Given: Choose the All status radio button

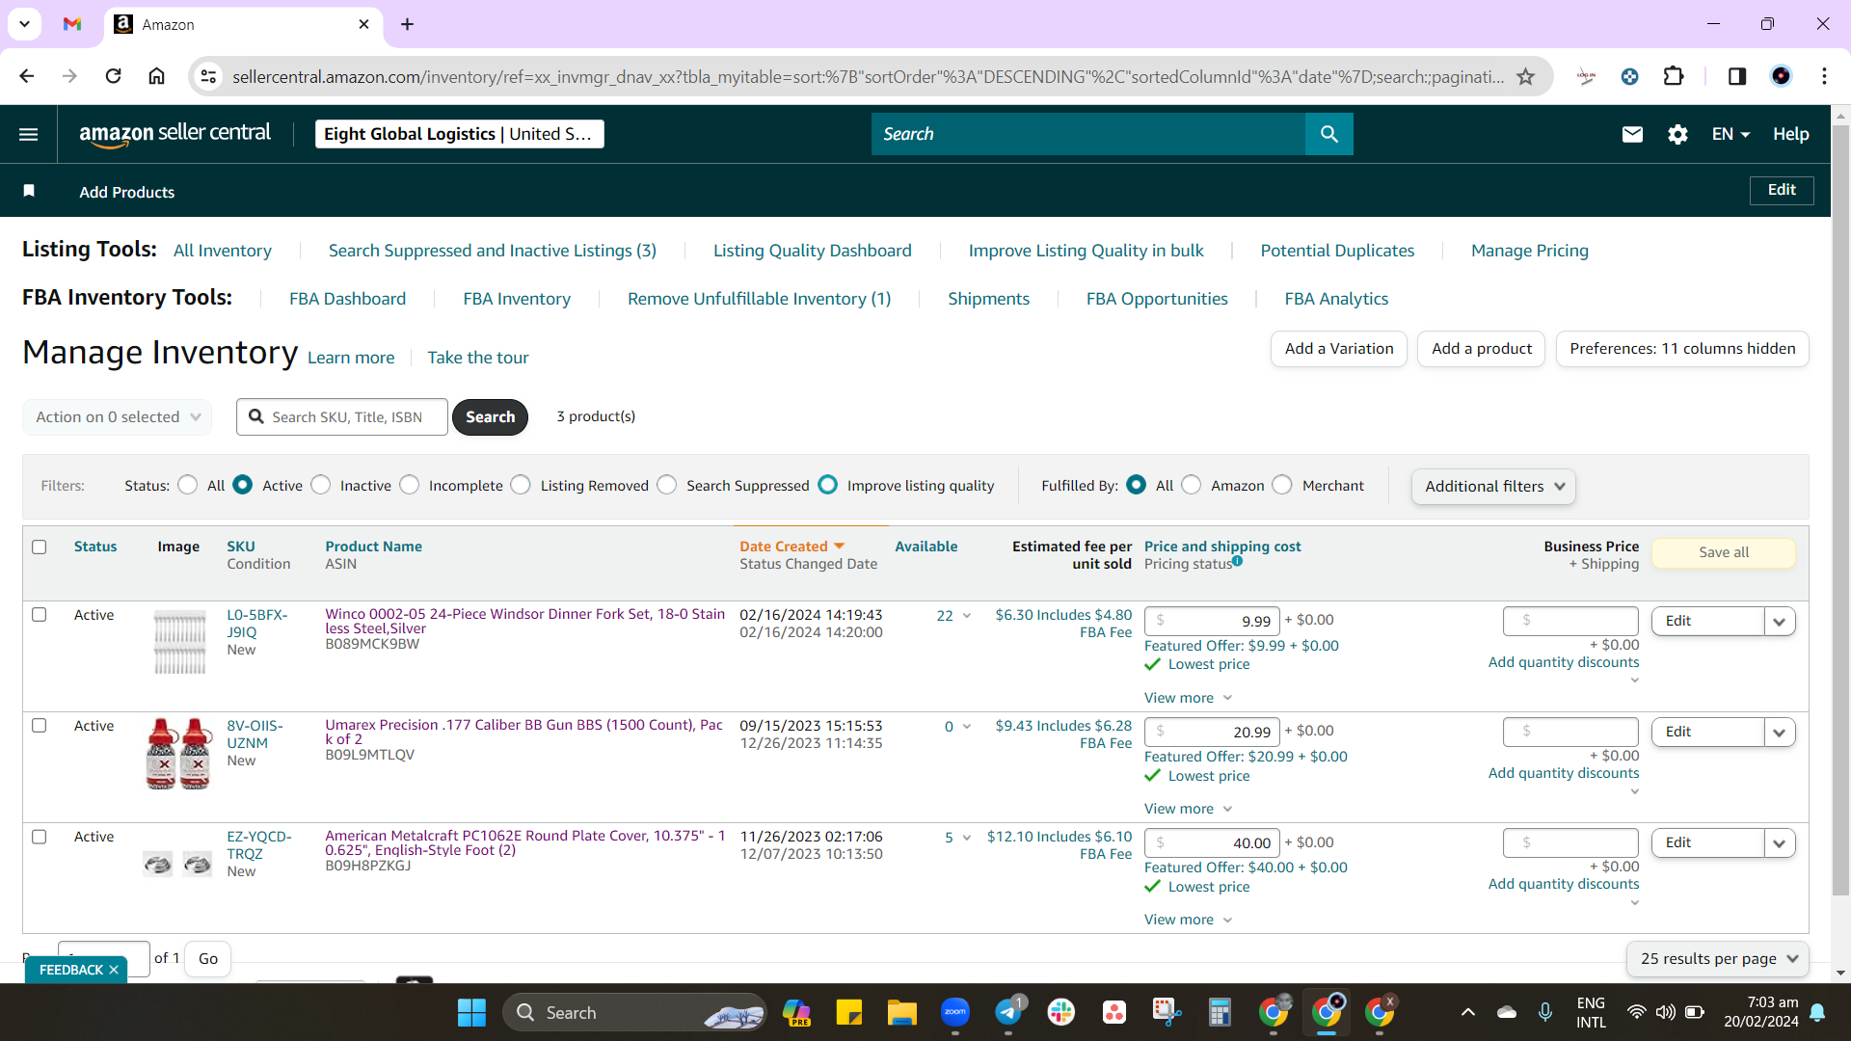Looking at the screenshot, I should click(x=188, y=485).
